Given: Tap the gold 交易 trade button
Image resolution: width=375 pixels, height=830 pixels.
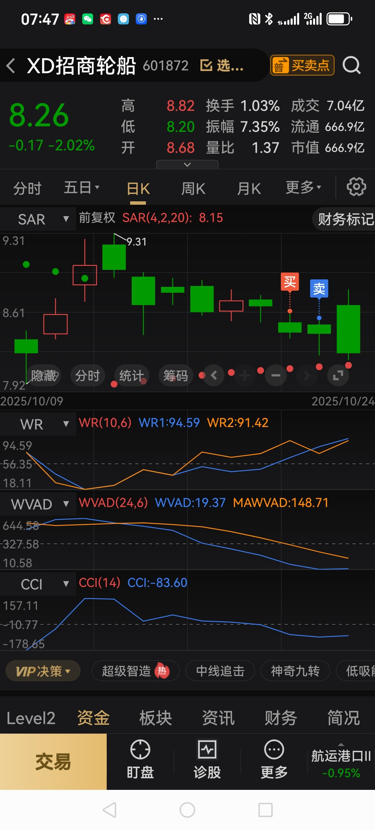Looking at the screenshot, I should 53,762.
